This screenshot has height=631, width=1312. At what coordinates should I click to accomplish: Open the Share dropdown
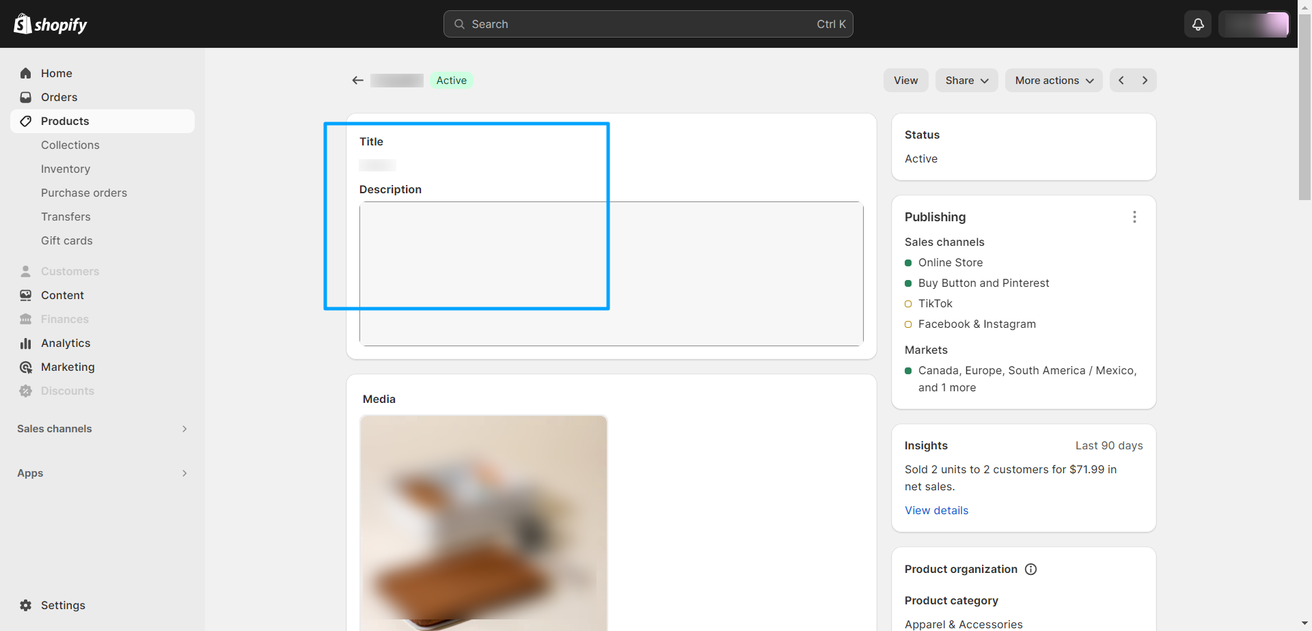pos(967,81)
